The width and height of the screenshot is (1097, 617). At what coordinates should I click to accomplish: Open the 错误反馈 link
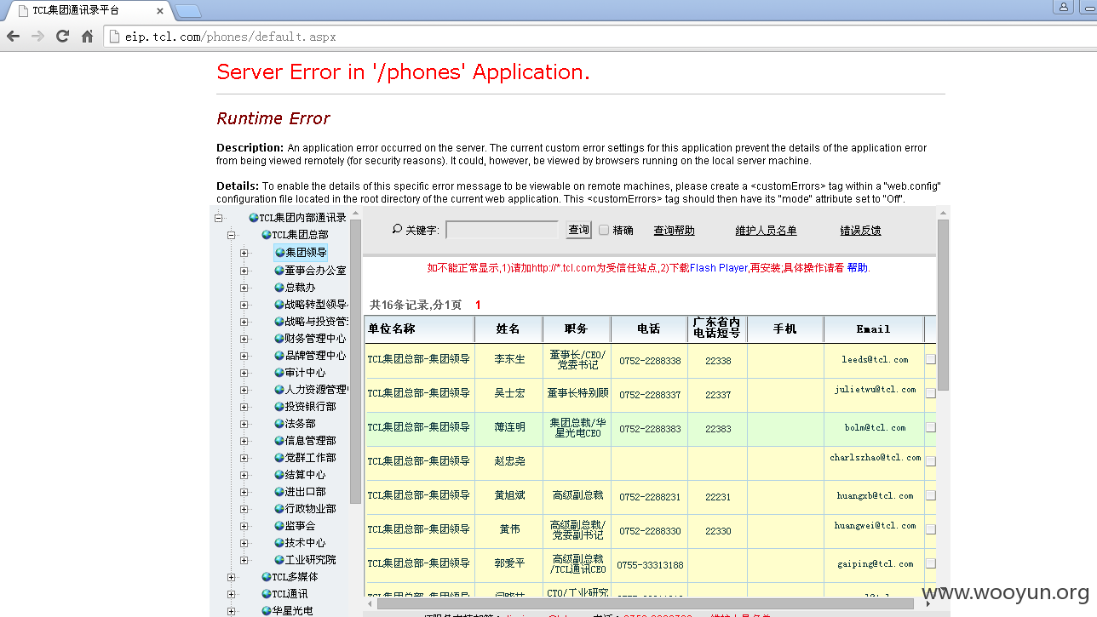pos(860,231)
